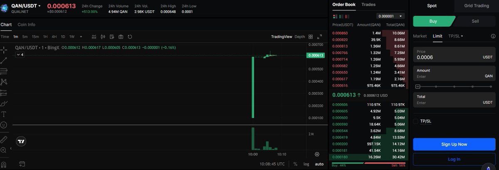Open the emoji icons tool
This screenshot has height=170, width=499.
[x=4, y=125]
